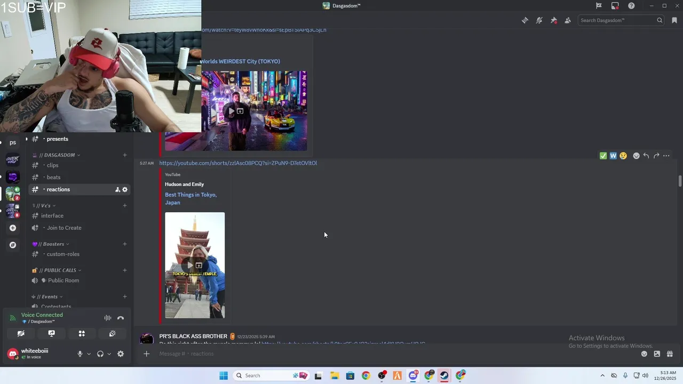Share your screen in voice panel

(51, 333)
